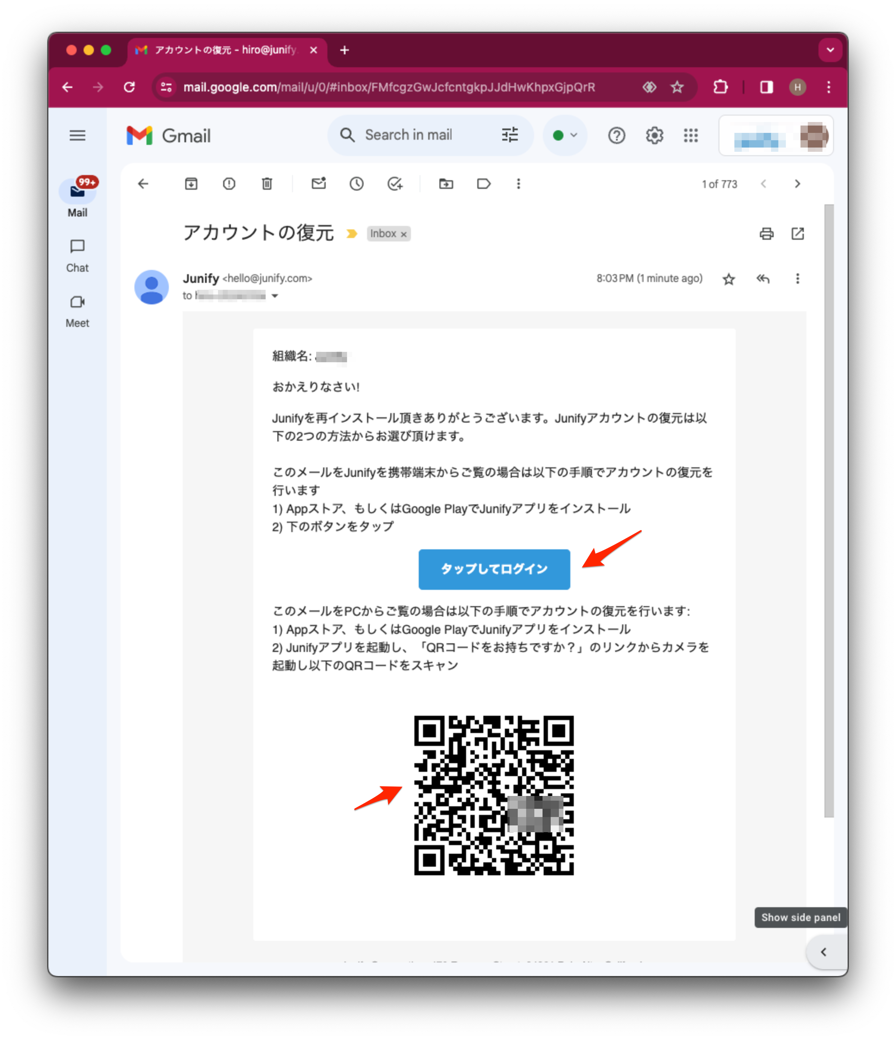Add this email to Tasks
This screenshot has width=896, height=1040.
(395, 184)
